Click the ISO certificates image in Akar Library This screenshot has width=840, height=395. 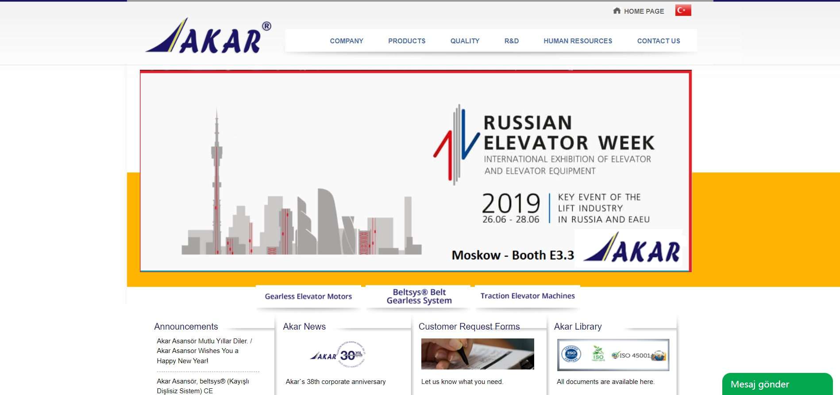point(613,355)
